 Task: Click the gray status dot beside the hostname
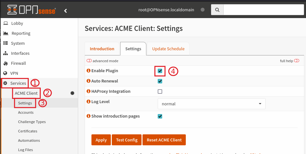203,10
